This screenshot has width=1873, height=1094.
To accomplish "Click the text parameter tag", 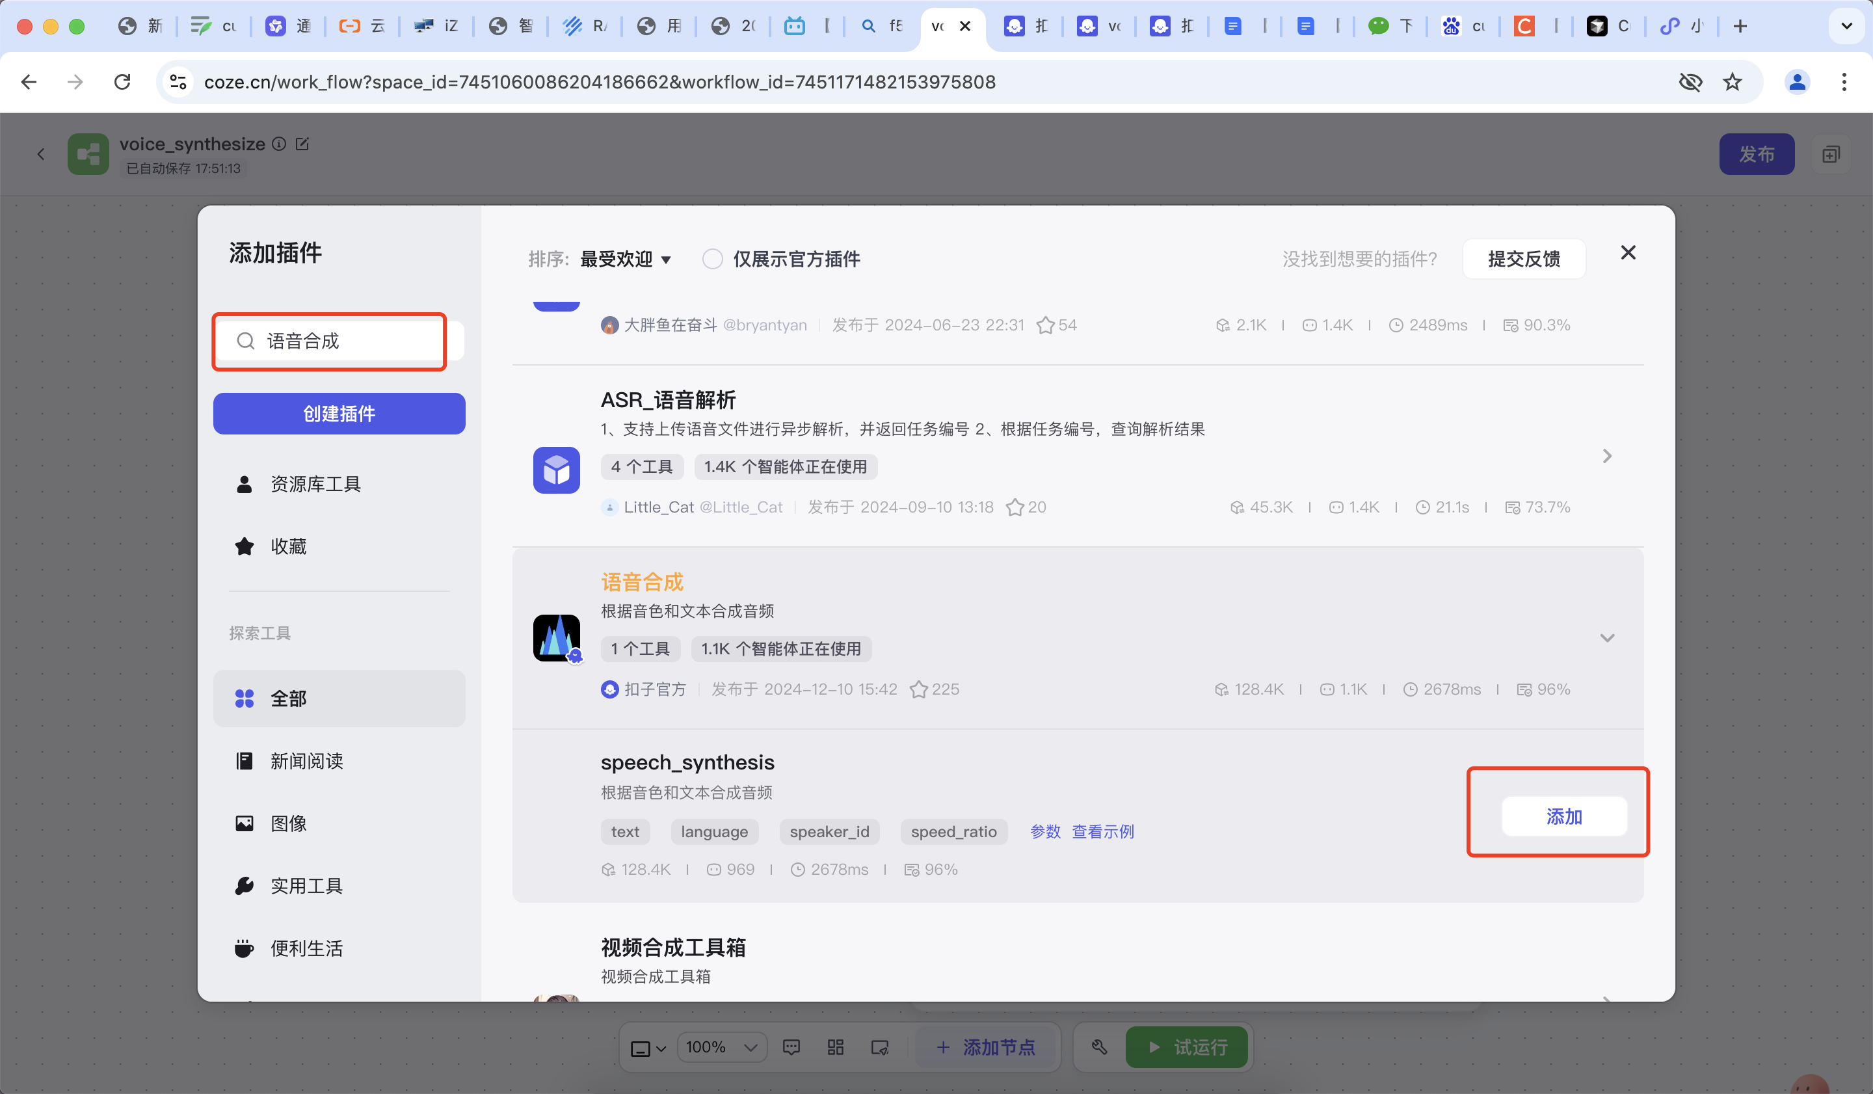I will 625,832.
